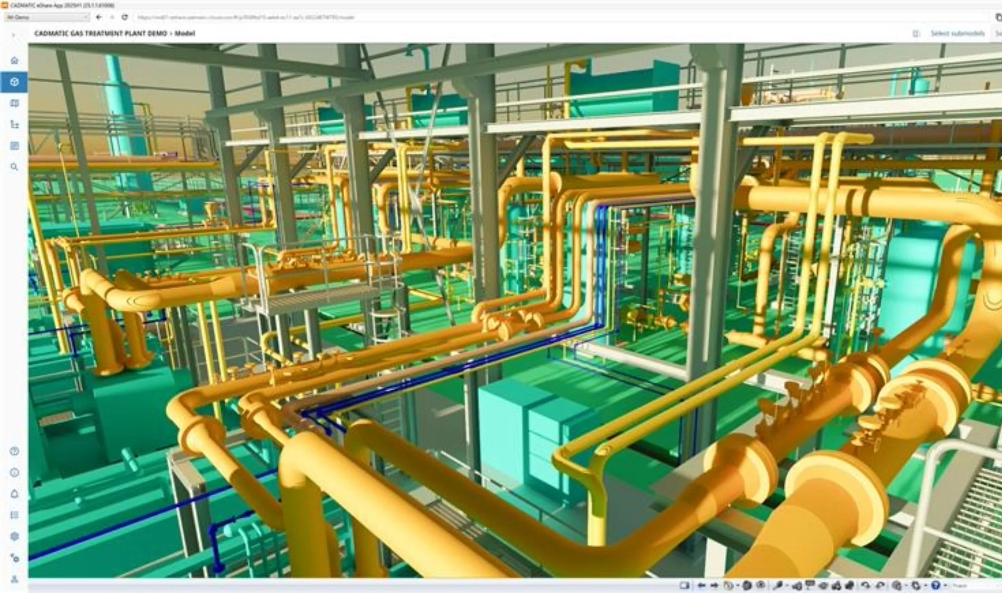Select the 3D Model cube icon

(14, 82)
